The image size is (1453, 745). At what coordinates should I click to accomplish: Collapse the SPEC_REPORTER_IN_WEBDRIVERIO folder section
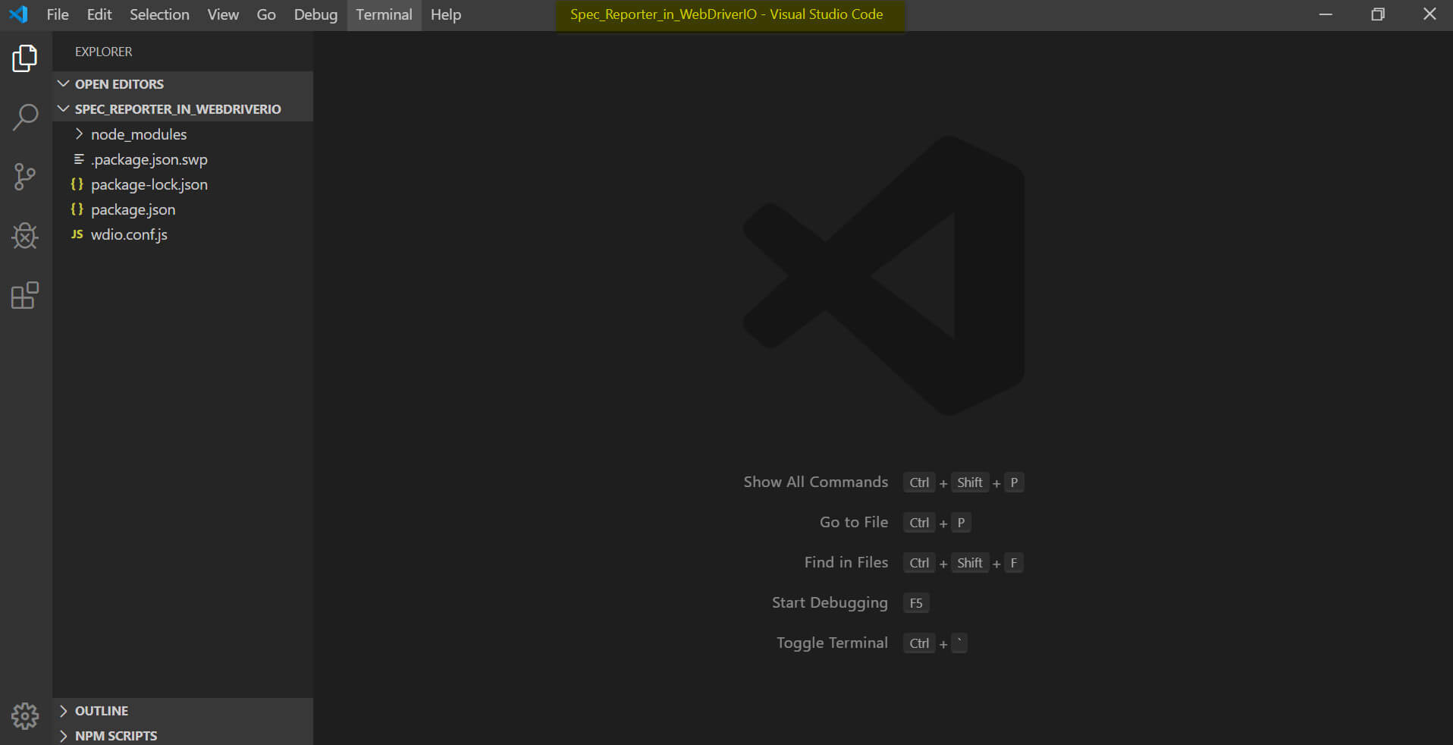click(x=183, y=109)
